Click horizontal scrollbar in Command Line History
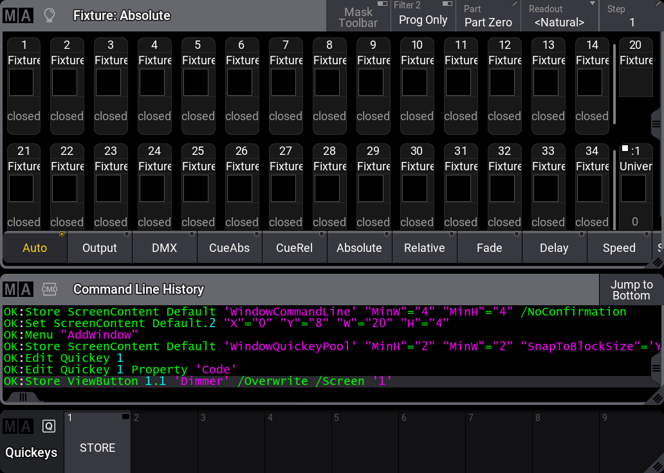664x473 pixels. pyautogui.click(x=24, y=397)
